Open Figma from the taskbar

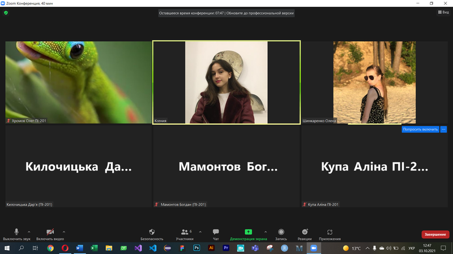[182, 248]
